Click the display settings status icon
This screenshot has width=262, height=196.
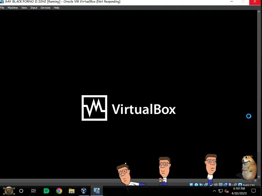tap(221, 185)
